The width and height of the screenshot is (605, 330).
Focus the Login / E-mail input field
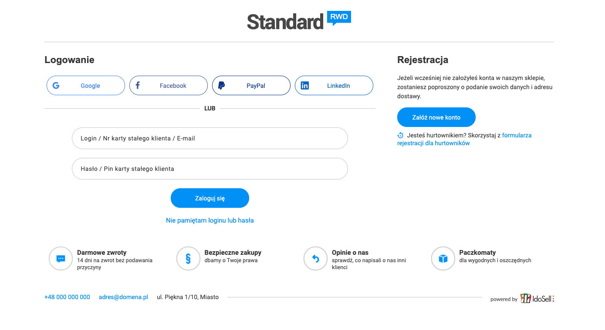point(210,138)
